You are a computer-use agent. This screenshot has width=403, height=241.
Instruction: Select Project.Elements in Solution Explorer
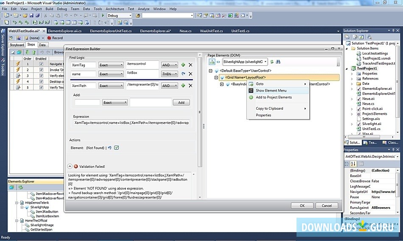[x=375, y=114]
